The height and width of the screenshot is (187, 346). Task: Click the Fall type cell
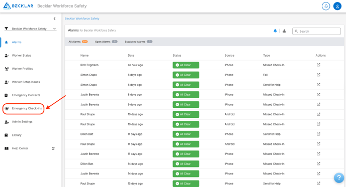click(265, 75)
